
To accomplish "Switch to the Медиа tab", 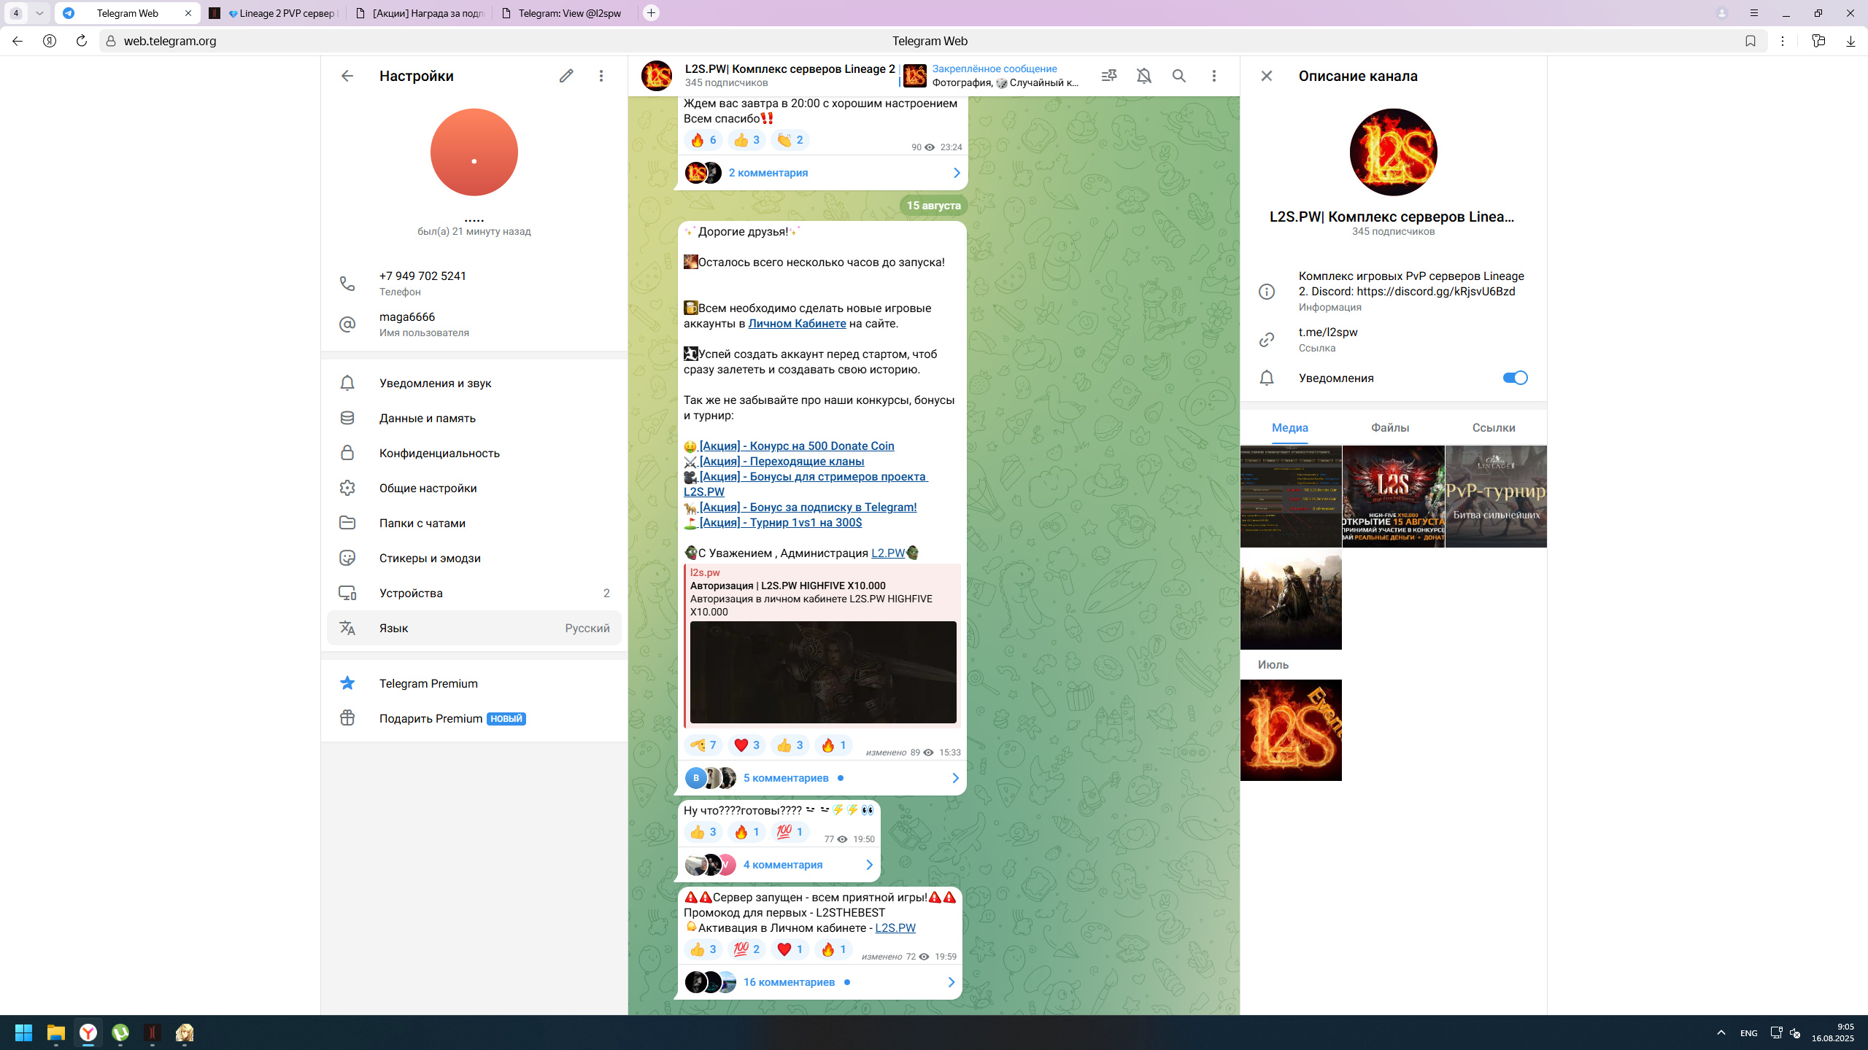I will click(1290, 428).
